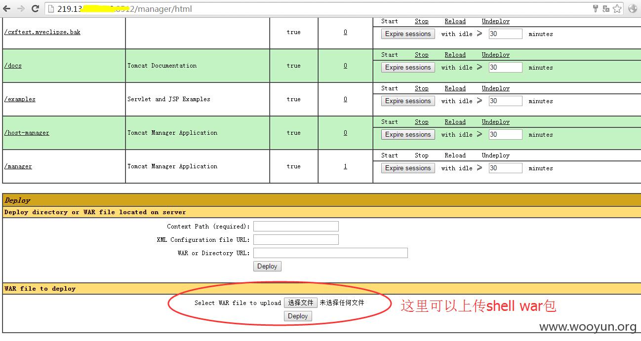Image resolution: width=641 pixels, height=341 pixels.
Task: Stop the /examples application
Action: click(422, 88)
